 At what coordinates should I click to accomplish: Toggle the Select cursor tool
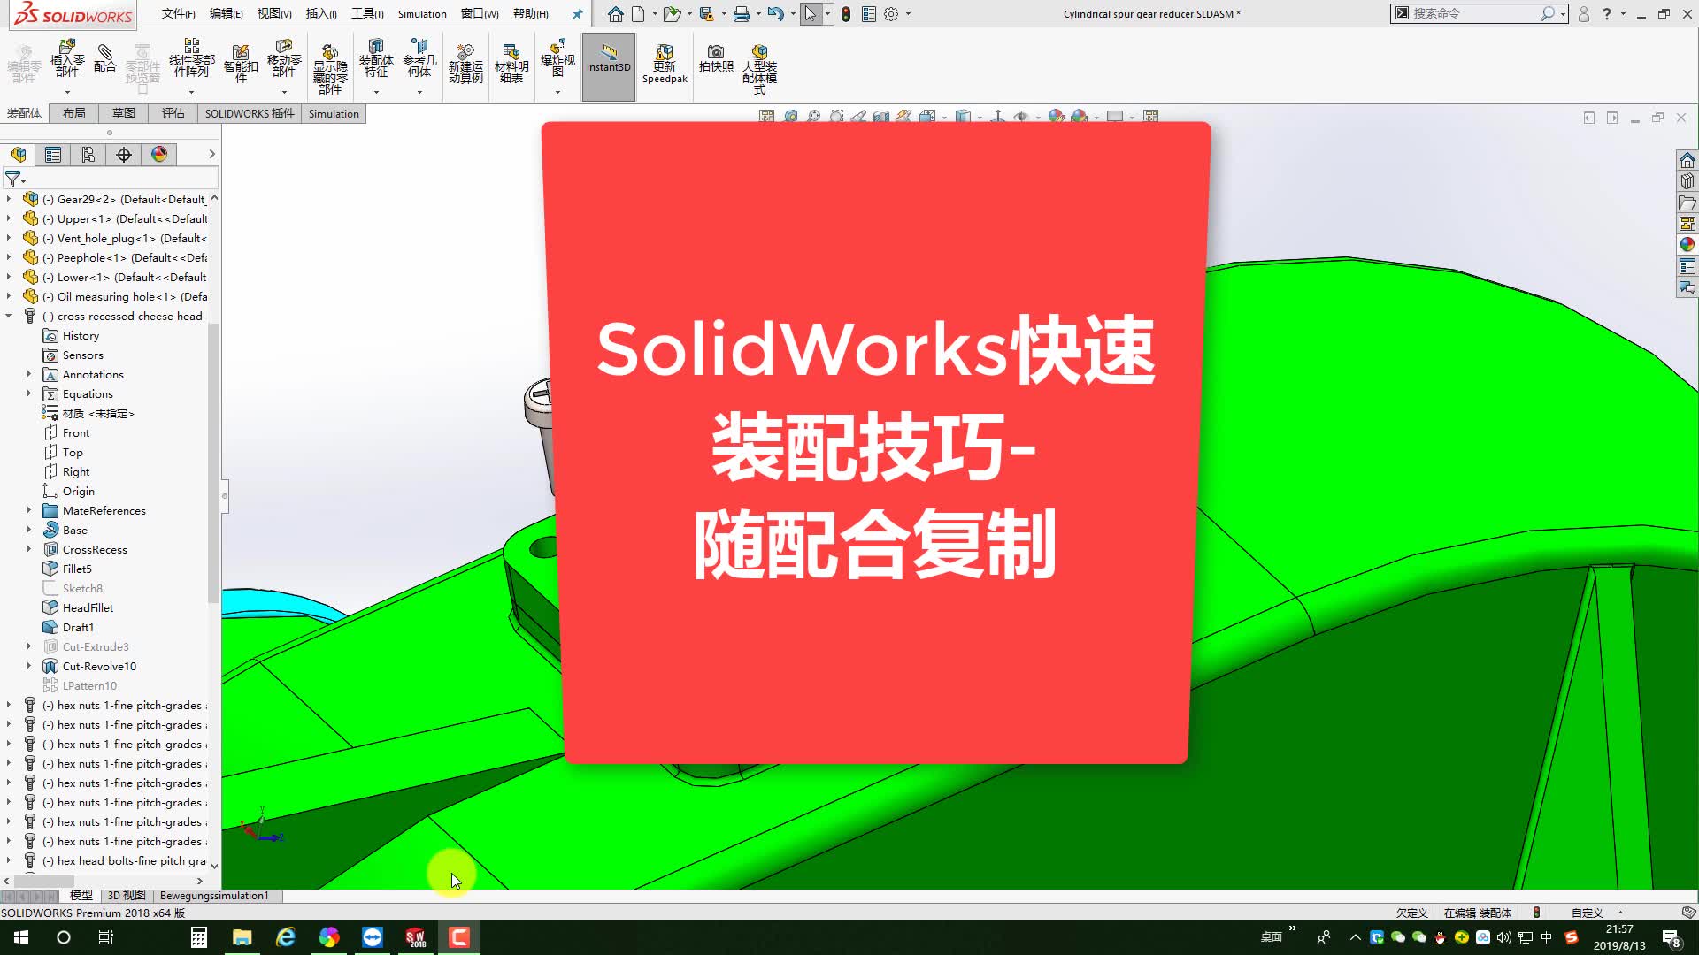(x=811, y=14)
